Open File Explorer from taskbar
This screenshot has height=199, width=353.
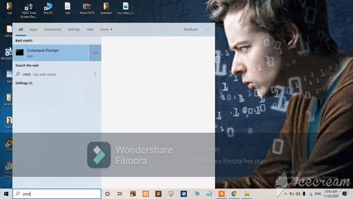tap(247, 194)
